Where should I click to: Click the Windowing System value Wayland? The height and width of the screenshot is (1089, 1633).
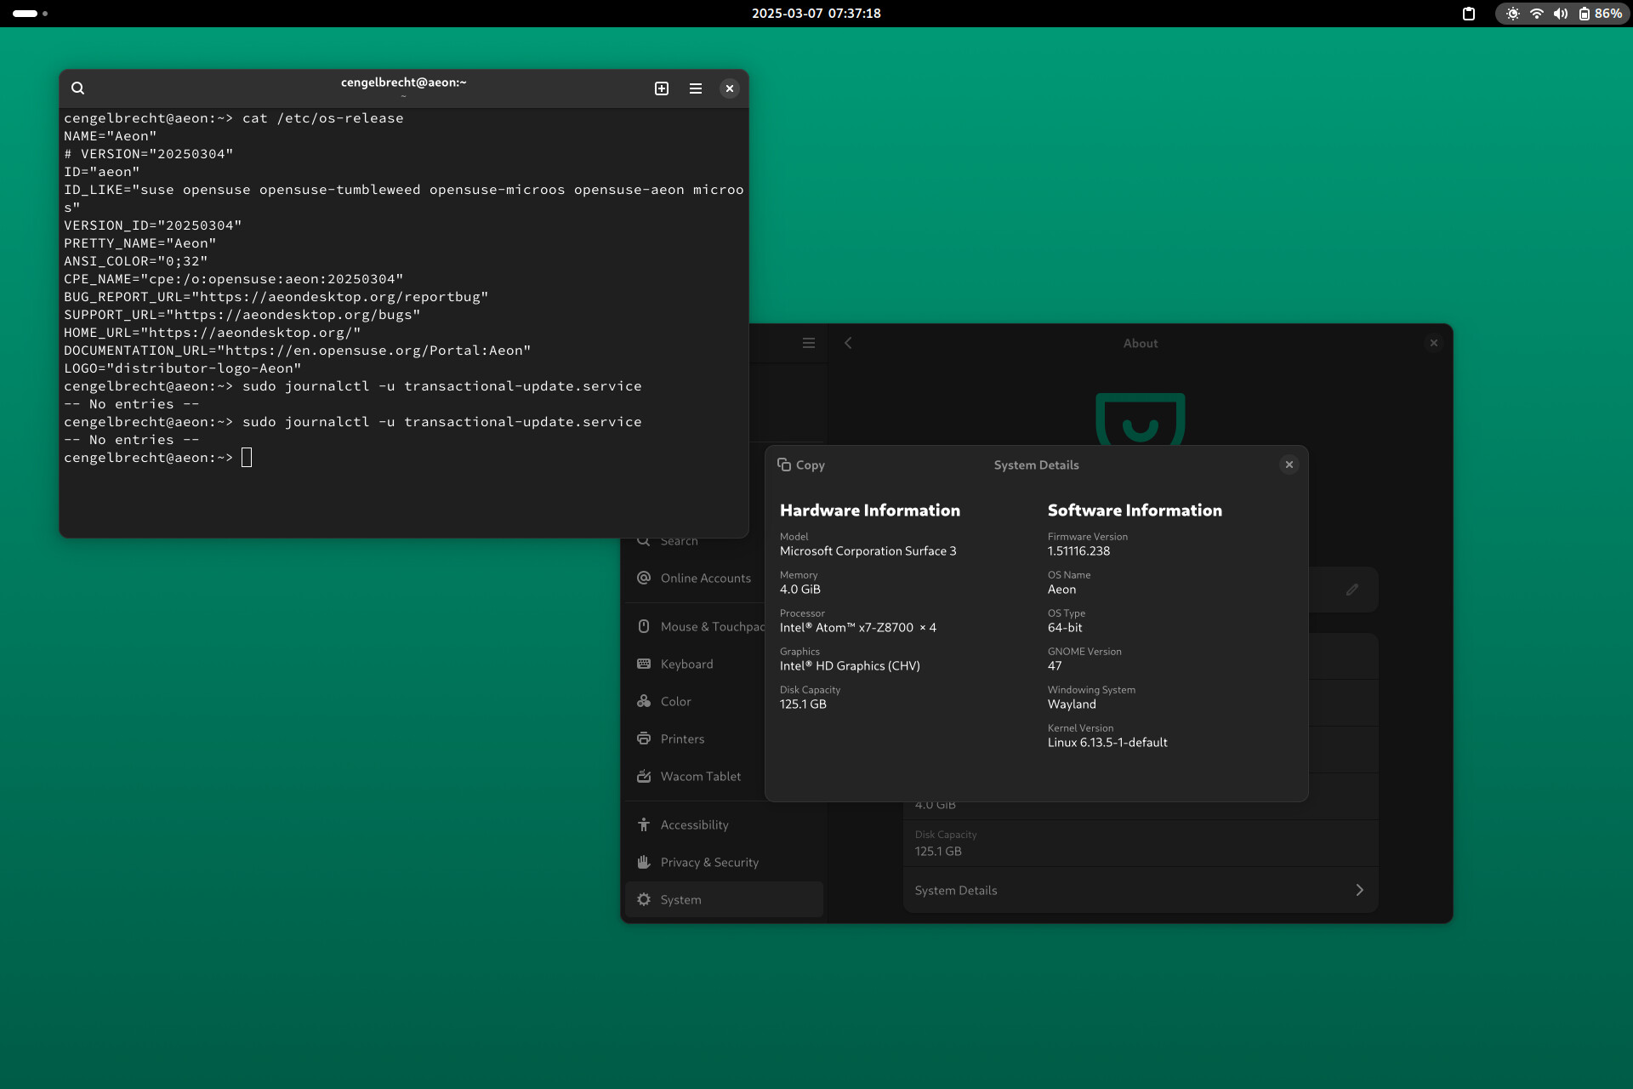click(x=1072, y=704)
